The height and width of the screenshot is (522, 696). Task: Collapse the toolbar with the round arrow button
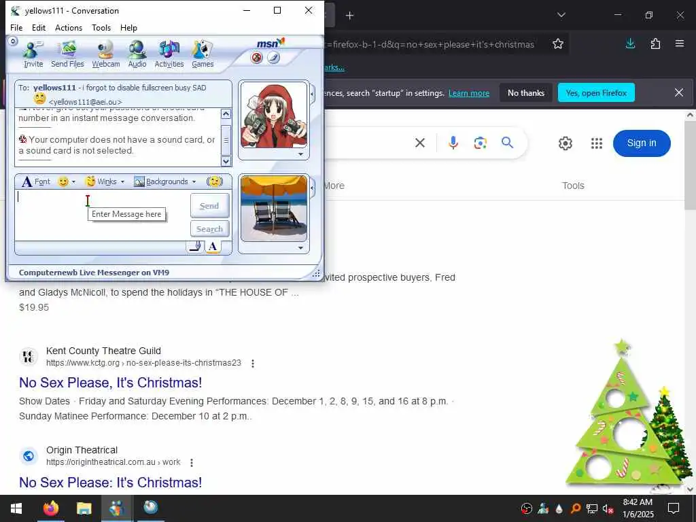14,41
